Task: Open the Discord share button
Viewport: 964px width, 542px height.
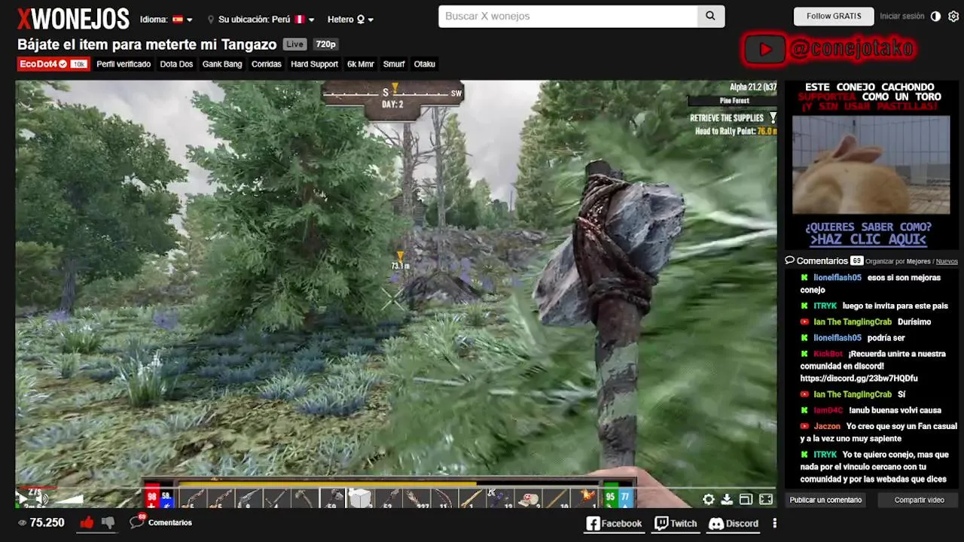Action: click(x=733, y=523)
